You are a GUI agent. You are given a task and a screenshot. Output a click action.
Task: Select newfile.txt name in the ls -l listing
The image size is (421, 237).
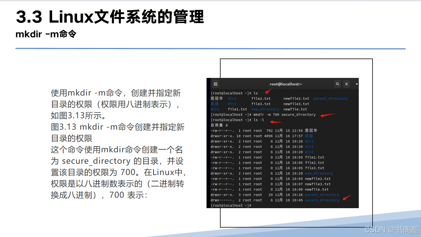[x=316, y=190]
